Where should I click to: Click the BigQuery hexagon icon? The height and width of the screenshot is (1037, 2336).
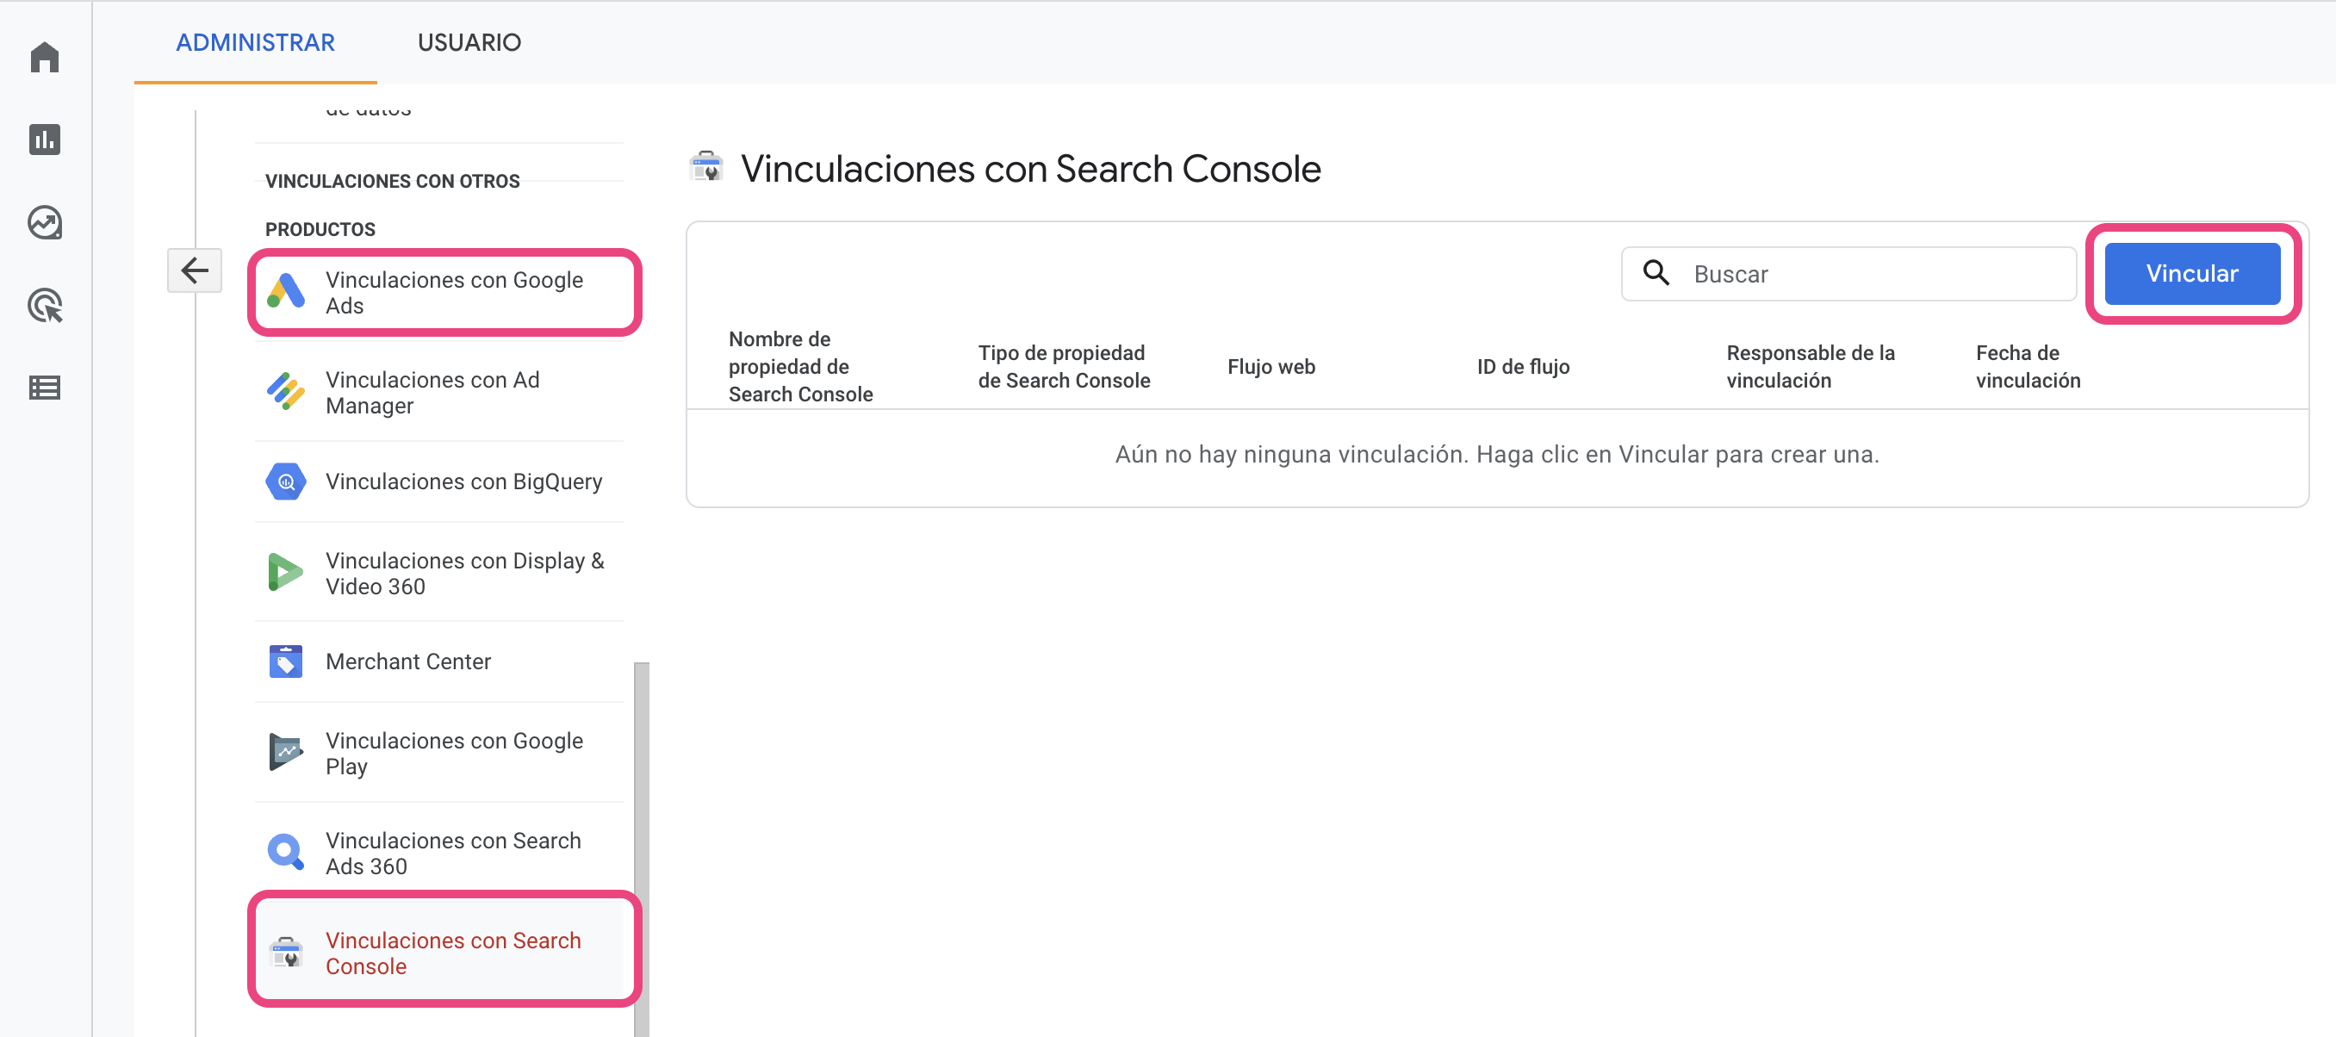[286, 481]
